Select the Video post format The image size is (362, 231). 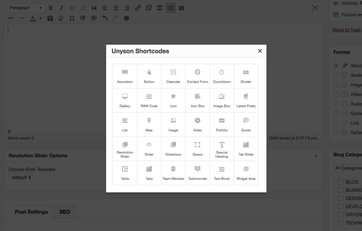point(336,94)
